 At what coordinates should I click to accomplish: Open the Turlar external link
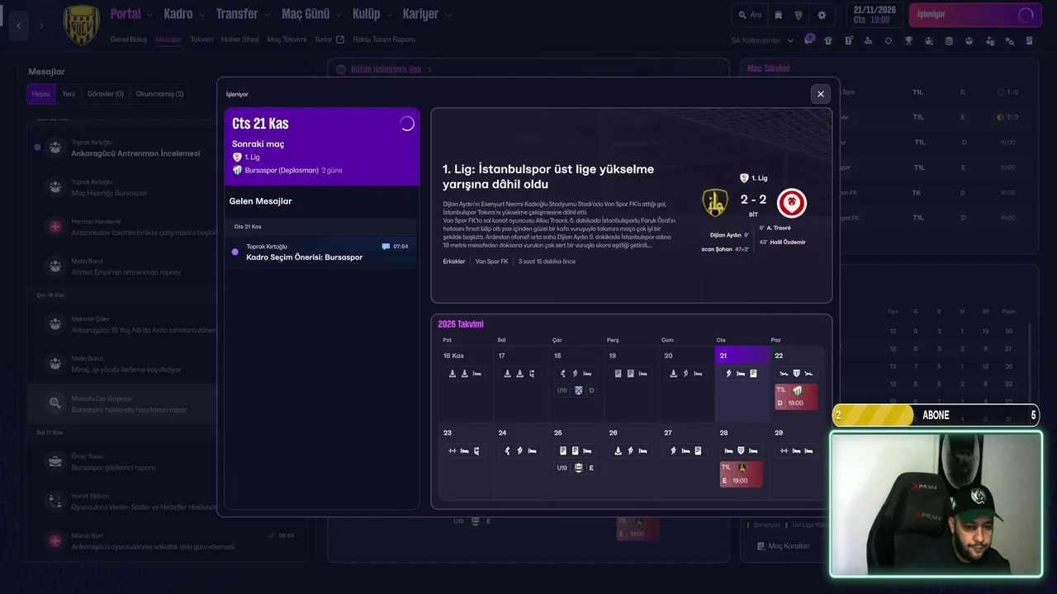[x=329, y=39]
